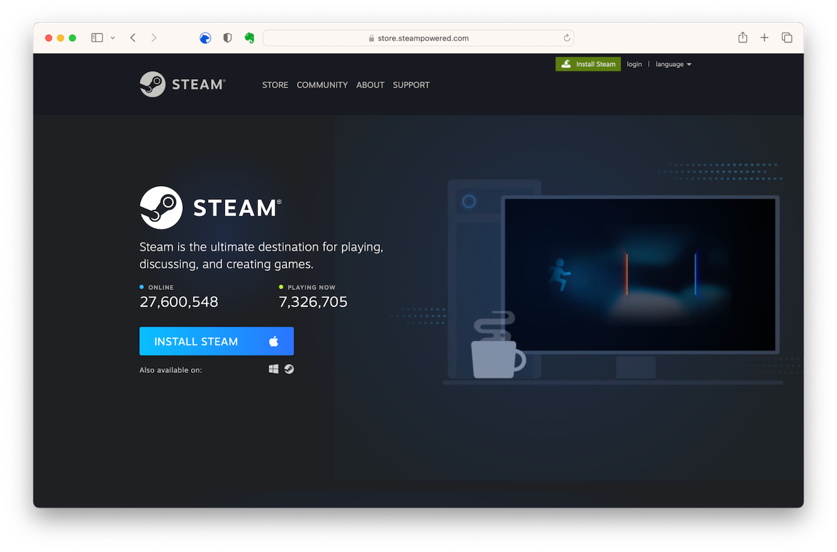Expand the language dropdown
This screenshot has height=552, width=837.
[x=674, y=64]
